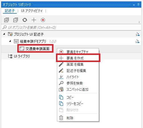
Task: Start capturing elements with the record icon
Action: 43,20
